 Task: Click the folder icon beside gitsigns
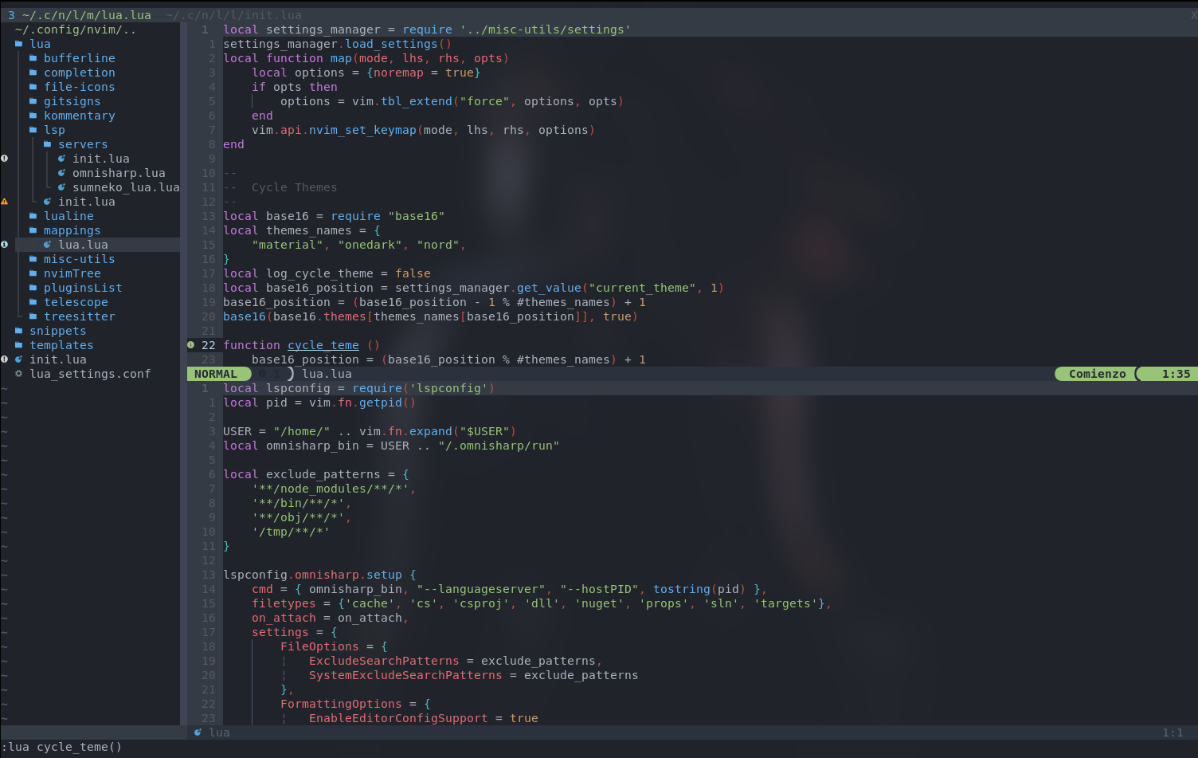pos(33,101)
